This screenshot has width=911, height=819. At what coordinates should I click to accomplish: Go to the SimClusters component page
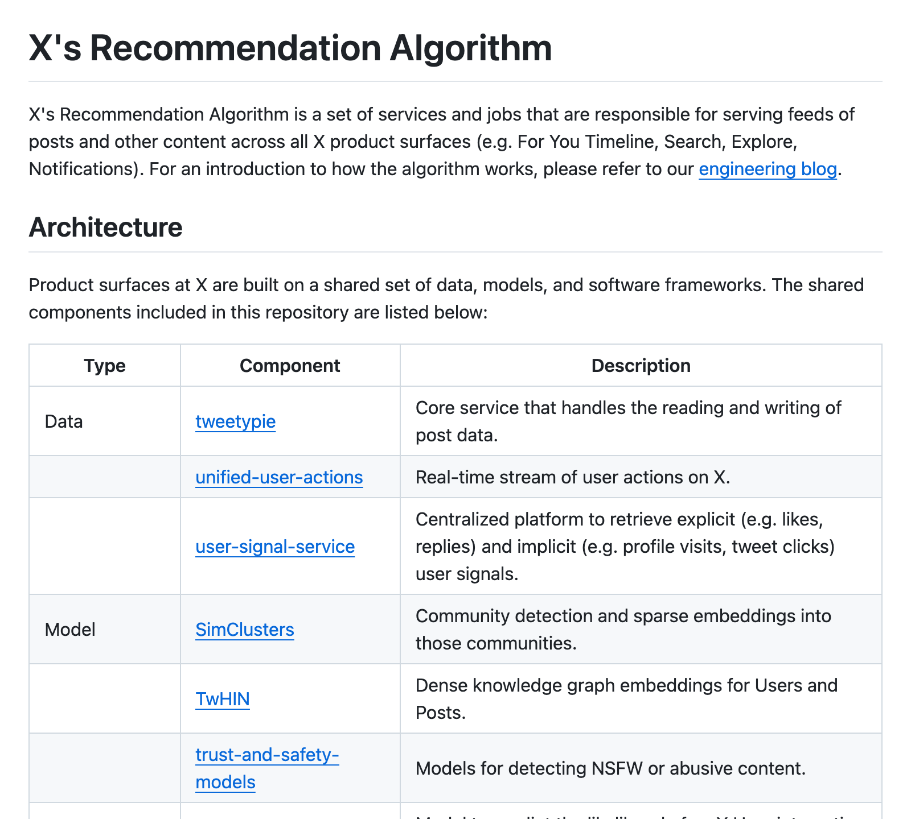click(245, 630)
